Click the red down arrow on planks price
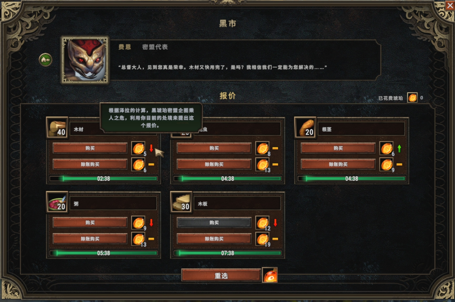 pos(275,223)
